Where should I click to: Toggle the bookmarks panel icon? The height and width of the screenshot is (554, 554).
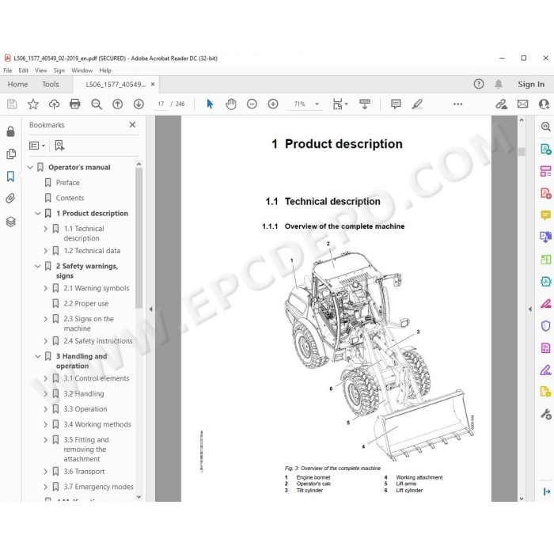[x=10, y=176]
